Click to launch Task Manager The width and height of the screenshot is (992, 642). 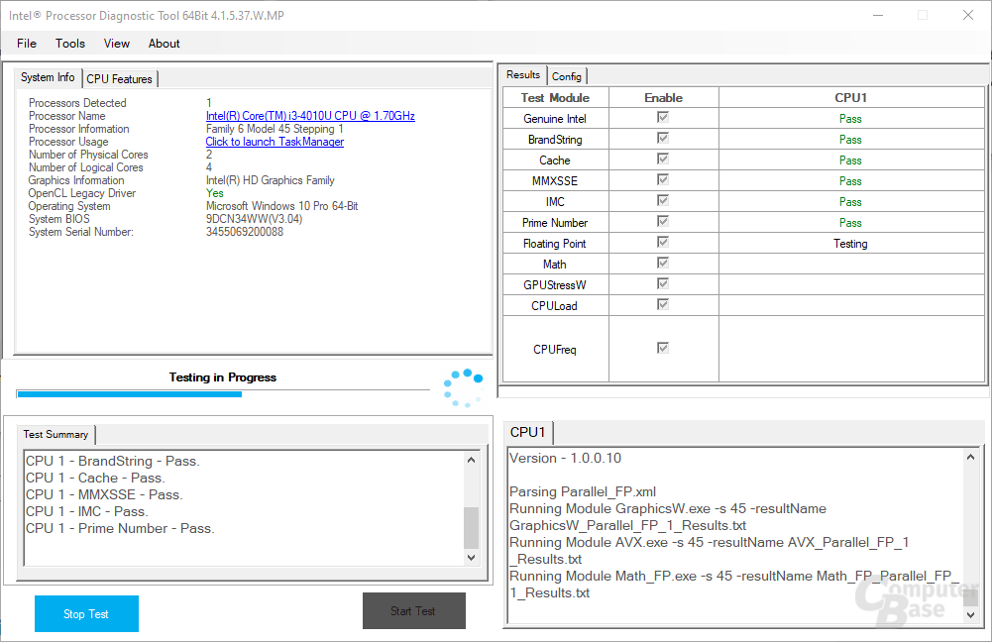point(275,141)
